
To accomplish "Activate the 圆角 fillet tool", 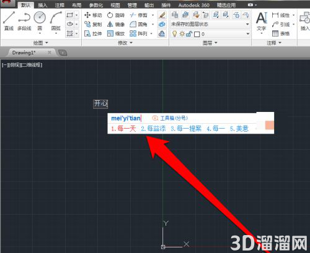I will pyautogui.click(x=138, y=24).
